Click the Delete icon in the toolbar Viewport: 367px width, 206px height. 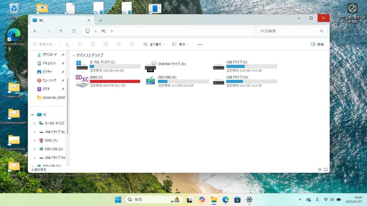tap(132, 44)
